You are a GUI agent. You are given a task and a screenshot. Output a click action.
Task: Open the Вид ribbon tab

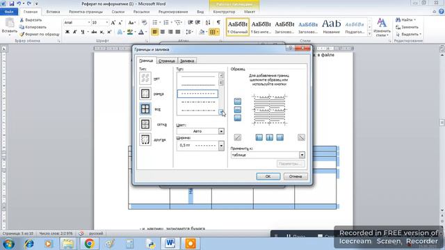point(200,12)
